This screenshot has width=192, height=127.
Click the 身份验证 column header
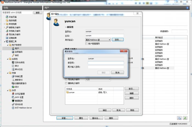tap(164, 37)
